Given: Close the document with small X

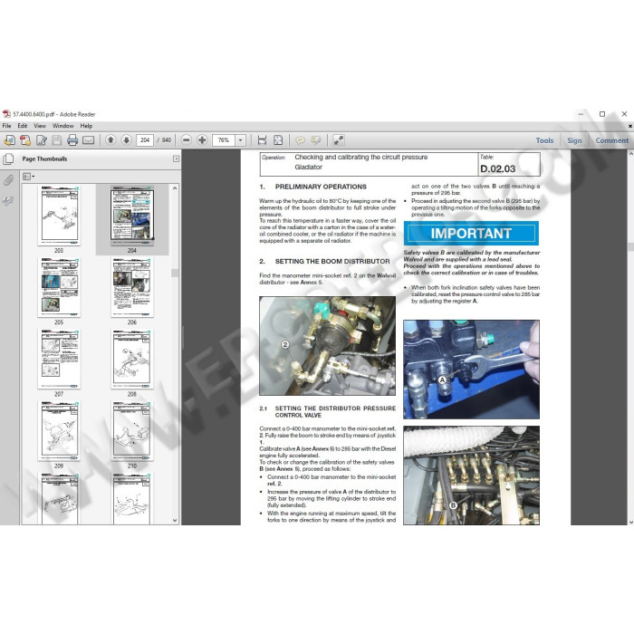Looking at the screenshot, I should coord(630,126).
